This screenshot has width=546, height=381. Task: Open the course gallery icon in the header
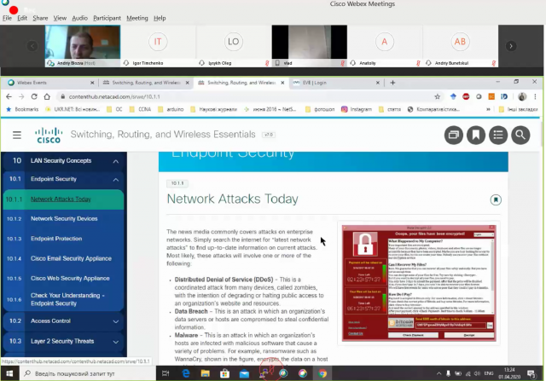pyautogui.click(x=453, y=135)
